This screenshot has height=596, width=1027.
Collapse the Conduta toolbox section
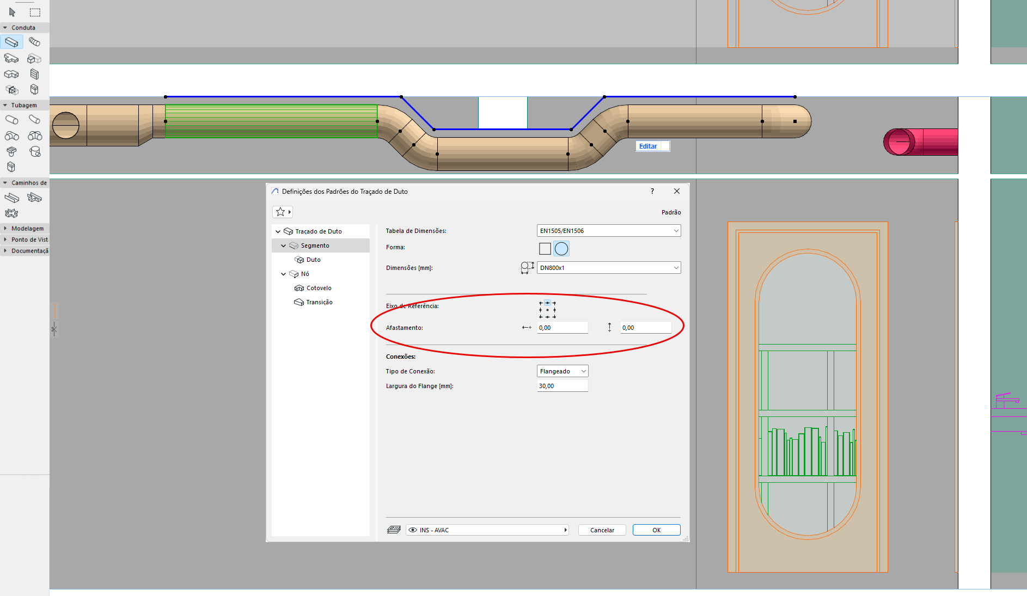(5, 28)
